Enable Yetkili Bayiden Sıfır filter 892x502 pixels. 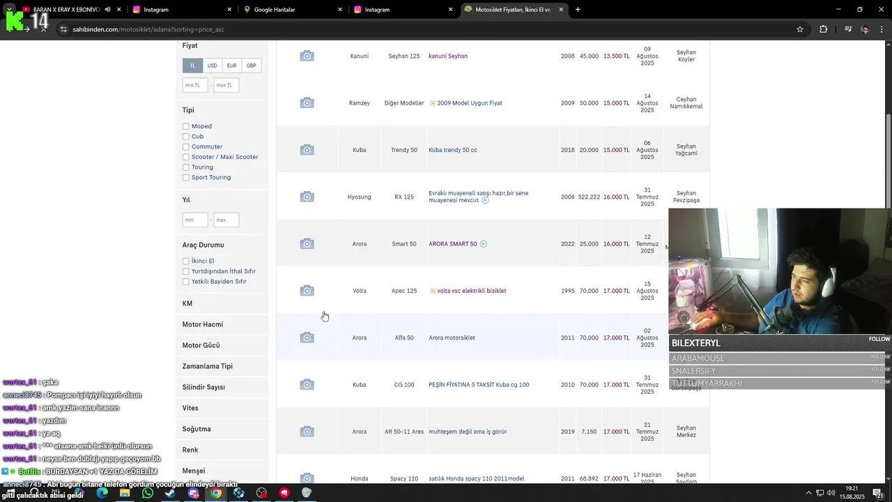(186, 282)
